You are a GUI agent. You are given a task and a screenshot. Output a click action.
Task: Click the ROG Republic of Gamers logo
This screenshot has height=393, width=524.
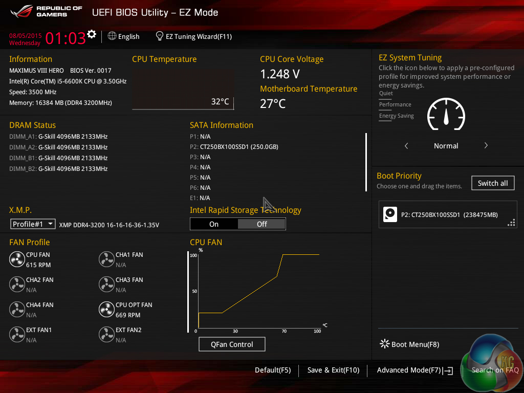point(46,11)
